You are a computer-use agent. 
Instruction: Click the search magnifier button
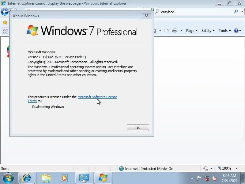[236, 11]
